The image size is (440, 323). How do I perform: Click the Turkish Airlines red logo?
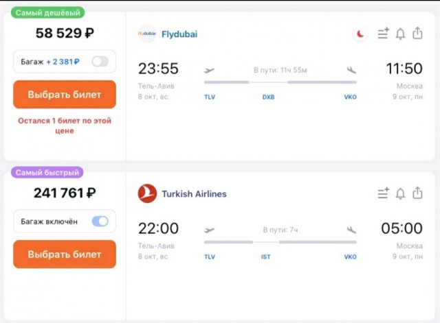pyautogui.click(x=147, y=193)
